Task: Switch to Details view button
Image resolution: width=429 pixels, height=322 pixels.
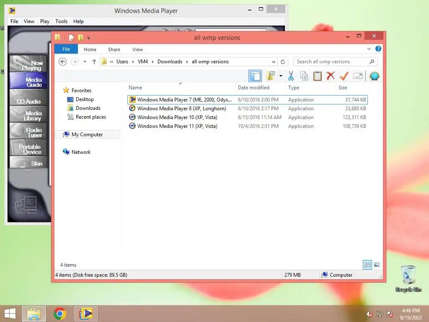Action: pyautogui.click(x=367, y=265)
